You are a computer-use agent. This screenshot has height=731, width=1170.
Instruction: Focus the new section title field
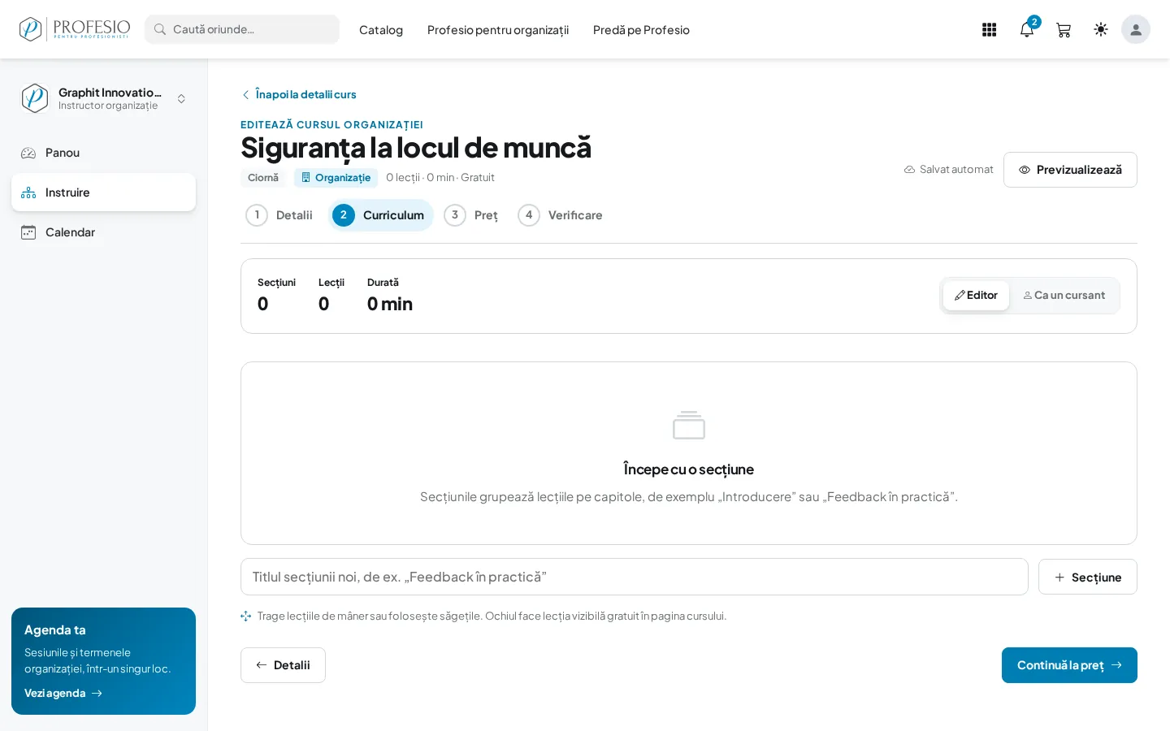tap(635, 577)
